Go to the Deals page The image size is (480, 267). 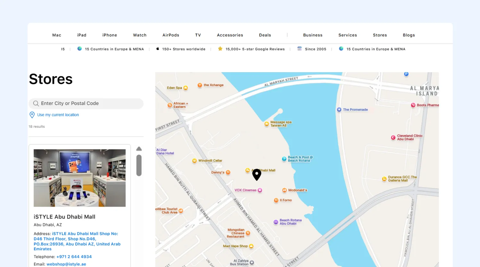[265, 35]
